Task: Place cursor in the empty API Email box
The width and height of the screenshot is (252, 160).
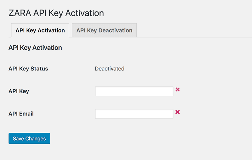Action: (x=134, y=114)
